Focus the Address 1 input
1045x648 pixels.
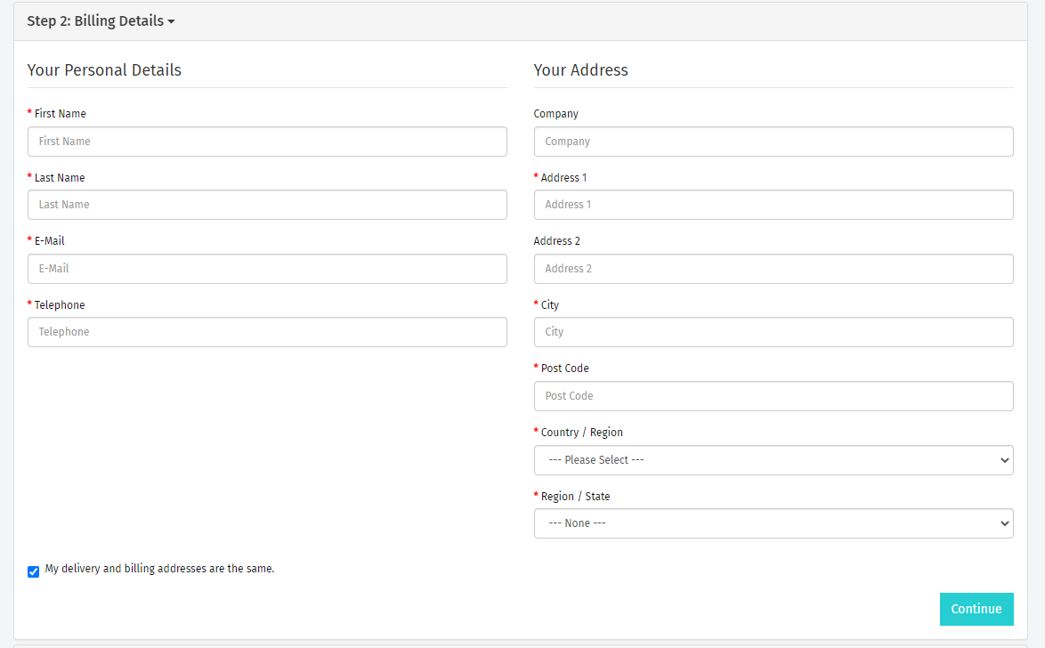coord(774,205)
